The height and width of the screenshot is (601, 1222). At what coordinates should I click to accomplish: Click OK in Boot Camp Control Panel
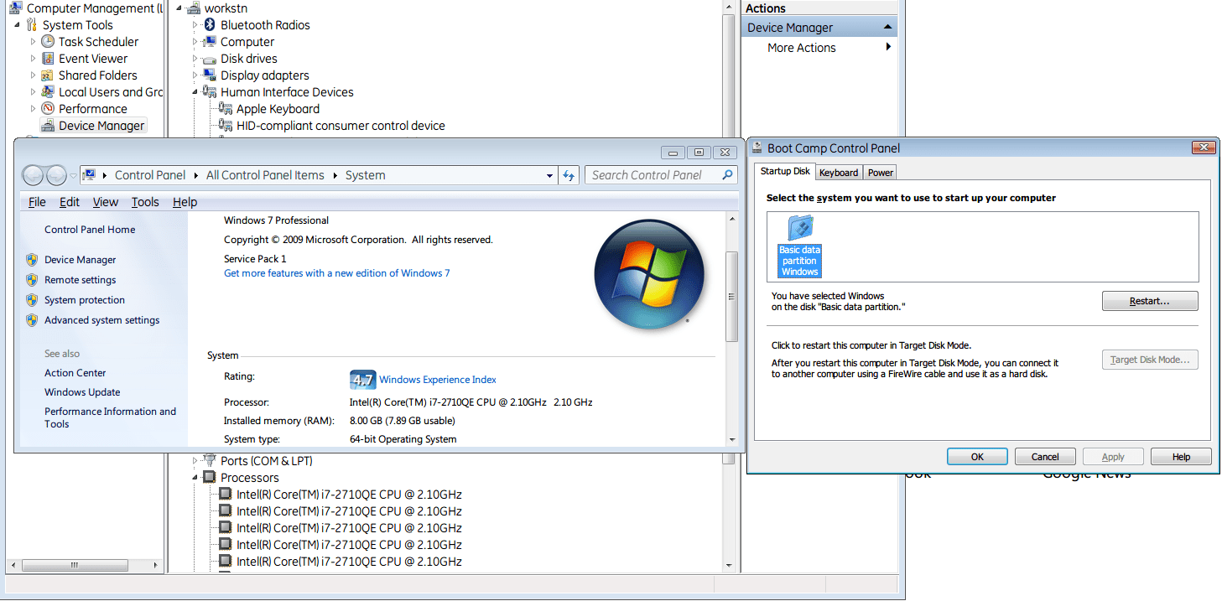pyautogui.click(x=977, y=457)
